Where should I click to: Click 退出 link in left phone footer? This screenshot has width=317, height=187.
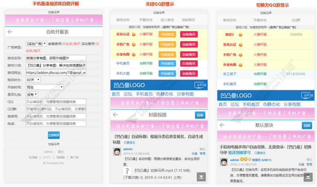point(61,151)
